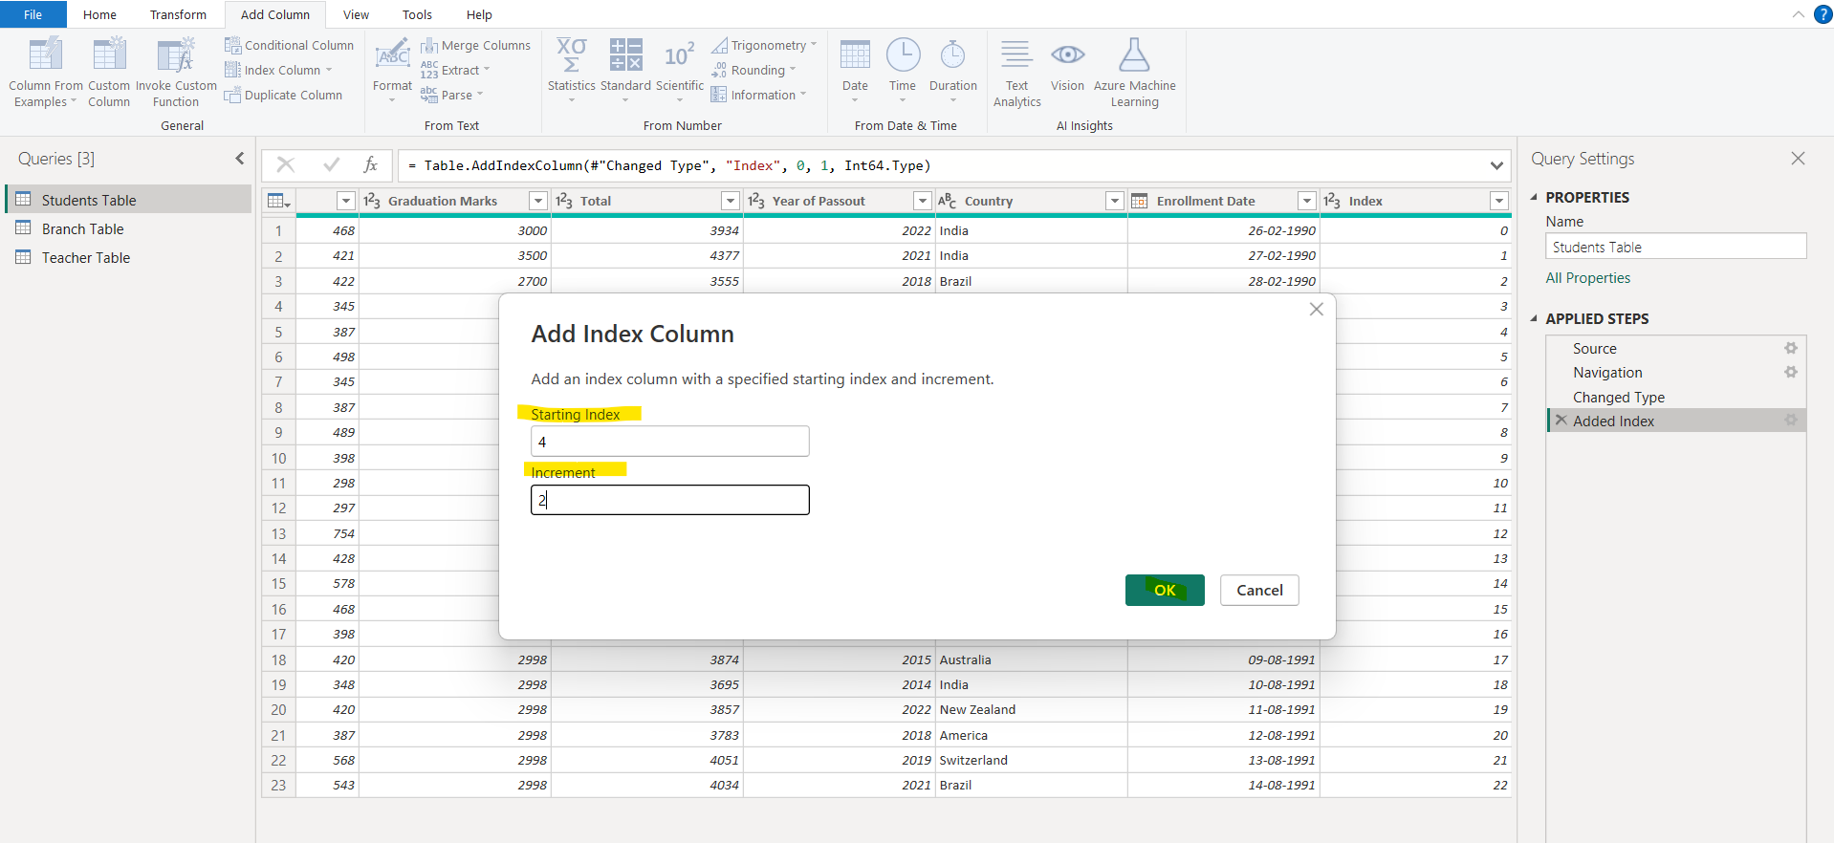The width and height of the screenshot is (1834, 843).
Task: Delete the Added Index step
Action: 1561,421
